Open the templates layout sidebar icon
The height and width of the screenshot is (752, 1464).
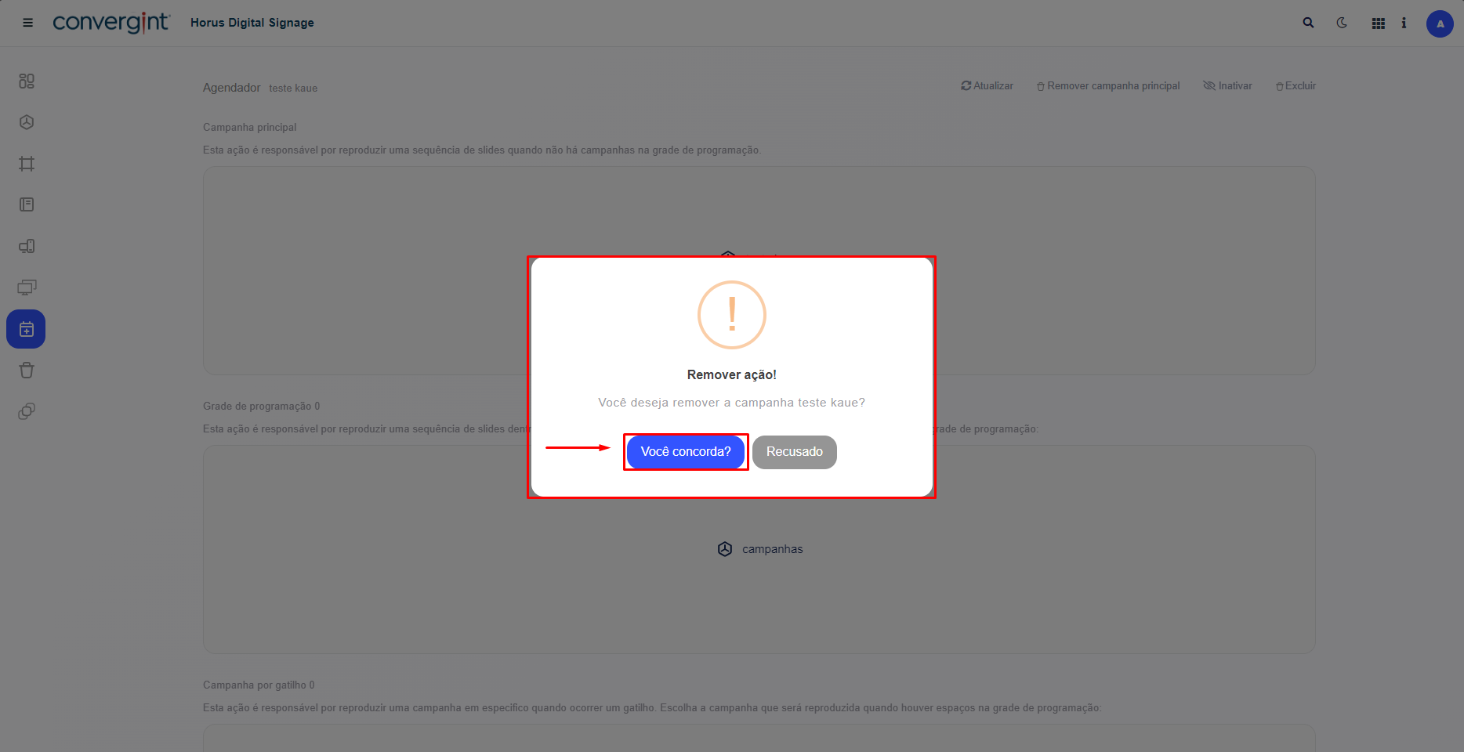point(27,204)
